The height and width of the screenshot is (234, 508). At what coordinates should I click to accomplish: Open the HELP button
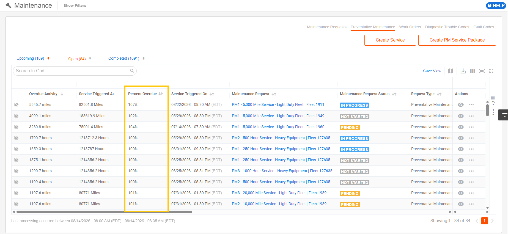pyautogui.click(x=496, y=5)
